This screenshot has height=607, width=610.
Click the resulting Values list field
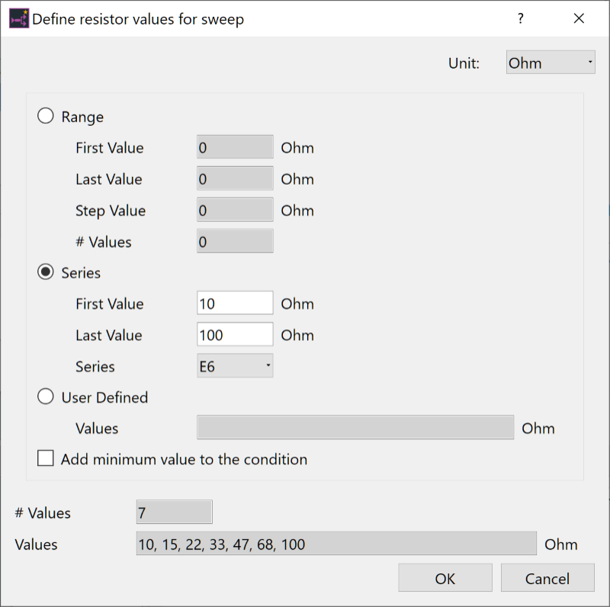(335, 544)
